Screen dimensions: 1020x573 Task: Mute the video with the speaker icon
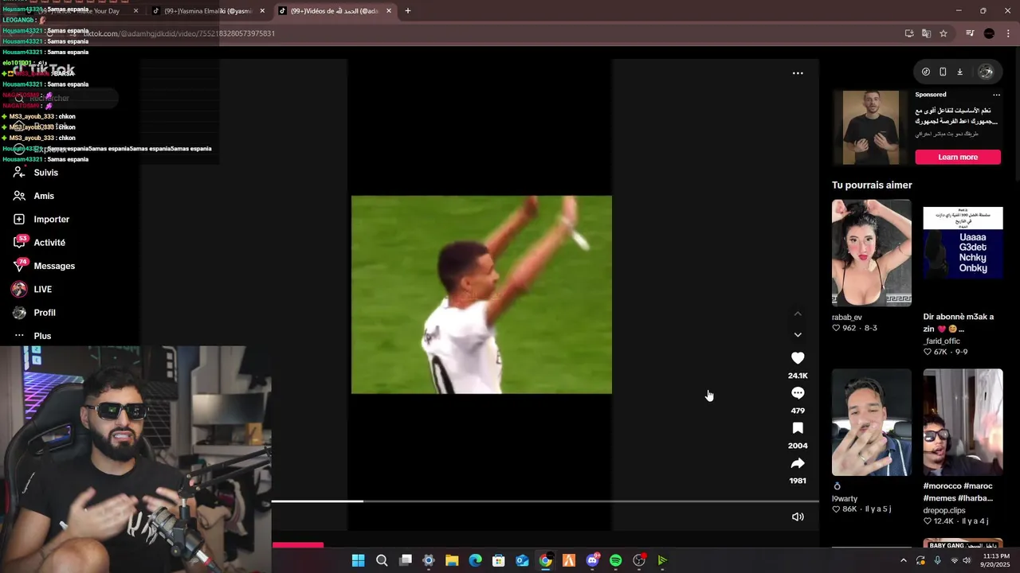pos(798,516)
